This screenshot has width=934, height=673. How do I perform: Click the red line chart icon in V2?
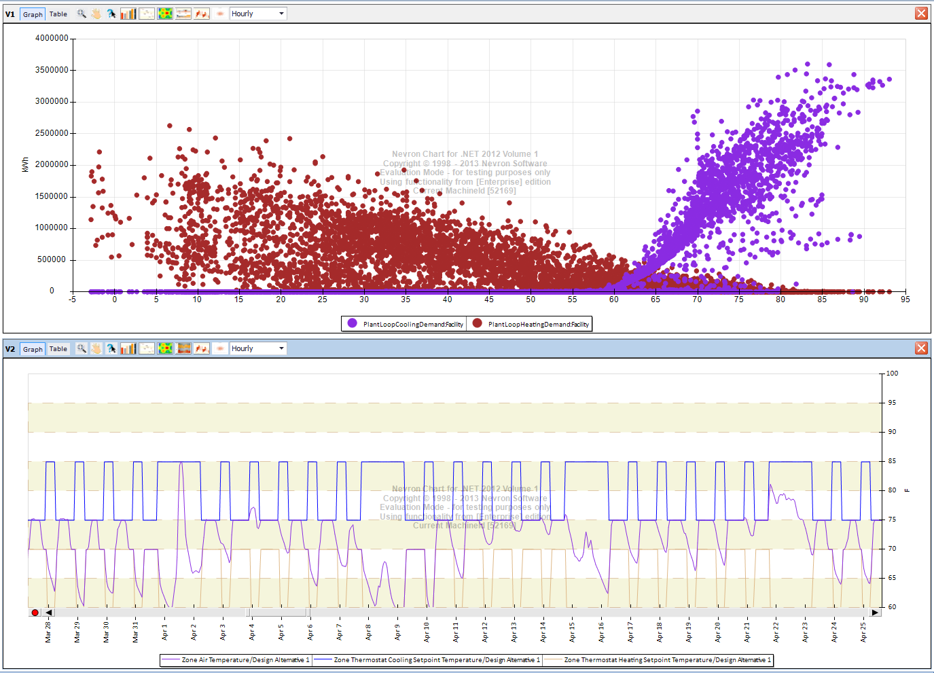pyautogui.click(x=202, y=348)
